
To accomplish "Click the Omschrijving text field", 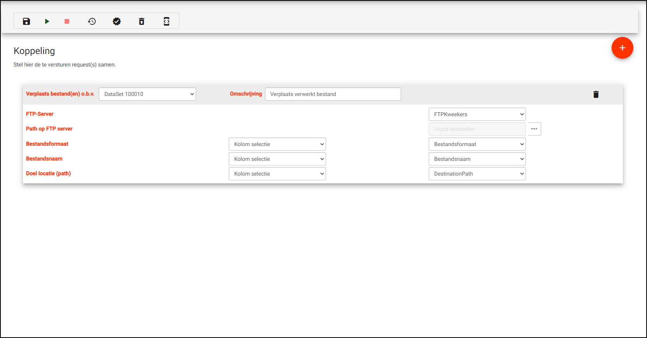I will [333, 94].
